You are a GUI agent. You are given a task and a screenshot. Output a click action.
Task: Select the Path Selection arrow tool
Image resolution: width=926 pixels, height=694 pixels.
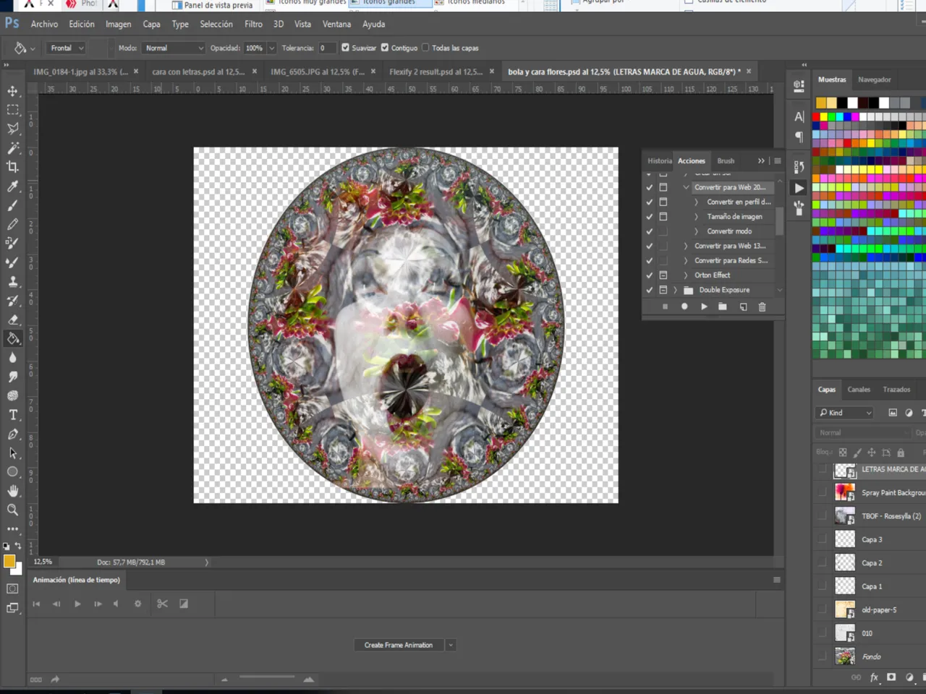13,453
